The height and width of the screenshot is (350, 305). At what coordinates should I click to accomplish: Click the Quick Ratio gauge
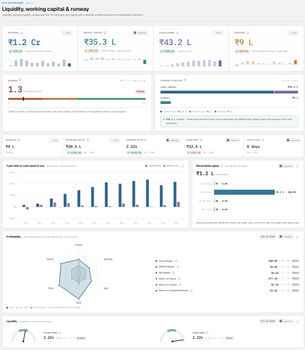click(x=172, y=336)
